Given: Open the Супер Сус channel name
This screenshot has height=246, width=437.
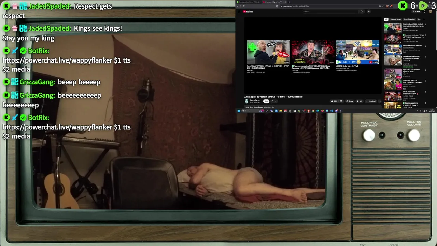Looking at the screenshot, I should coord(254,100).
